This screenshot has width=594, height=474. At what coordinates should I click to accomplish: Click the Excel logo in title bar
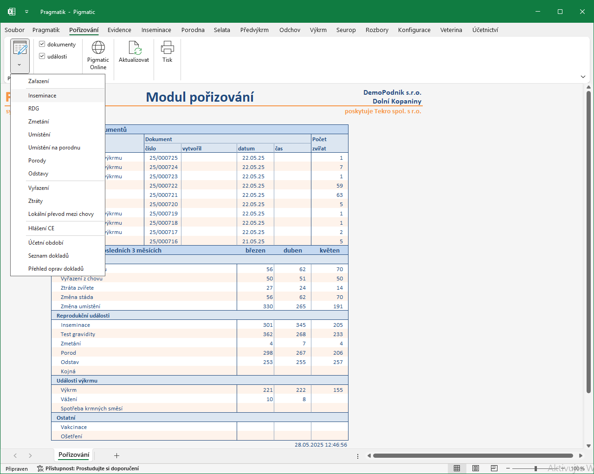click(x=12, y=12)
